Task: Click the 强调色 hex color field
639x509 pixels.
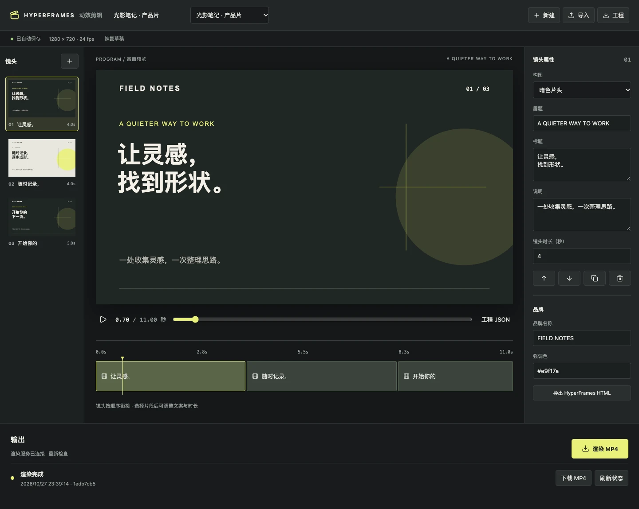Action: tap(582, 371)
